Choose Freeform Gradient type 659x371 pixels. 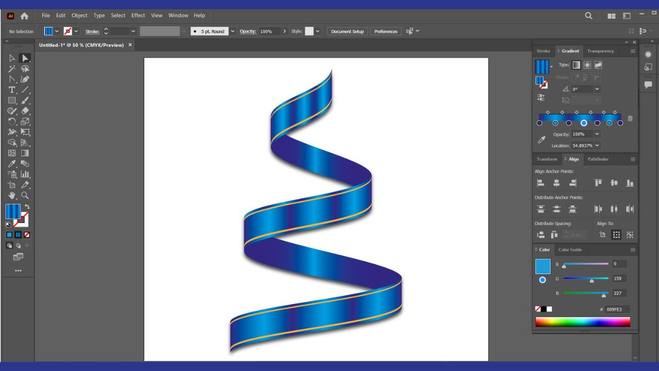tap(598, 65)
